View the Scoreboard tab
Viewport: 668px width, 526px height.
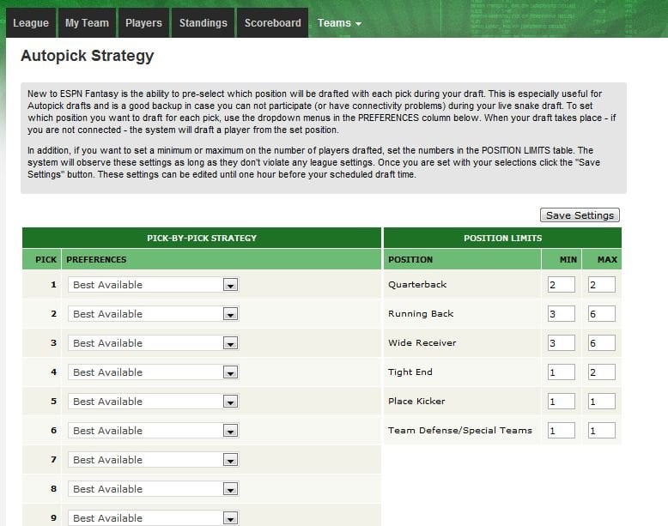(x=273, y=23)
